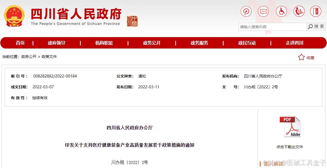Select issuing agency 四川省人民政府办公厅

coord(263,76)
